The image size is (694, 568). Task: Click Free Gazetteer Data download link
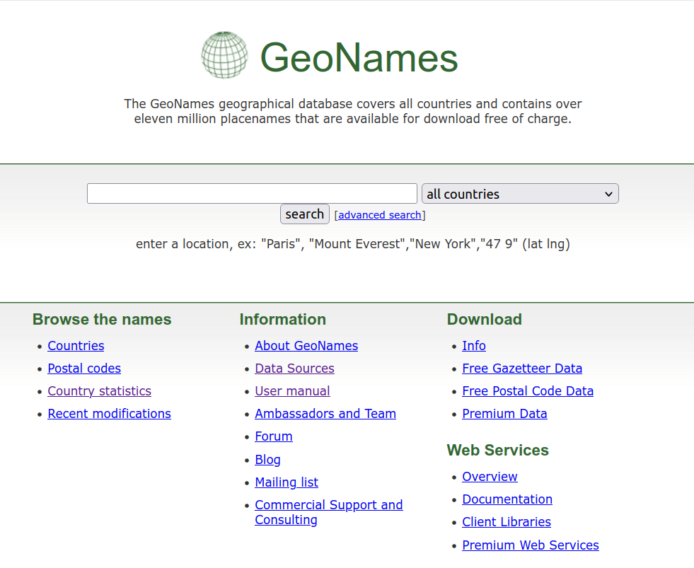[x=522, y=369]
